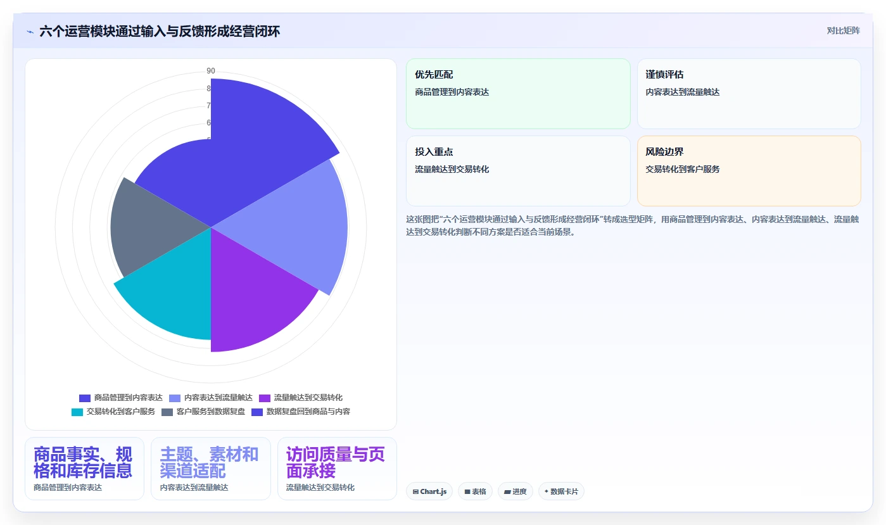Screen dimensions: 886x525
Task: Select the 商品事实、规格和库存信息 stat card
Action: click(84, 469)
